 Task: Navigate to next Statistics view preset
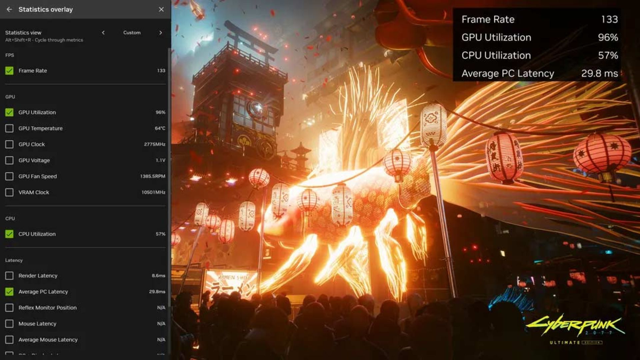point(161,33)
